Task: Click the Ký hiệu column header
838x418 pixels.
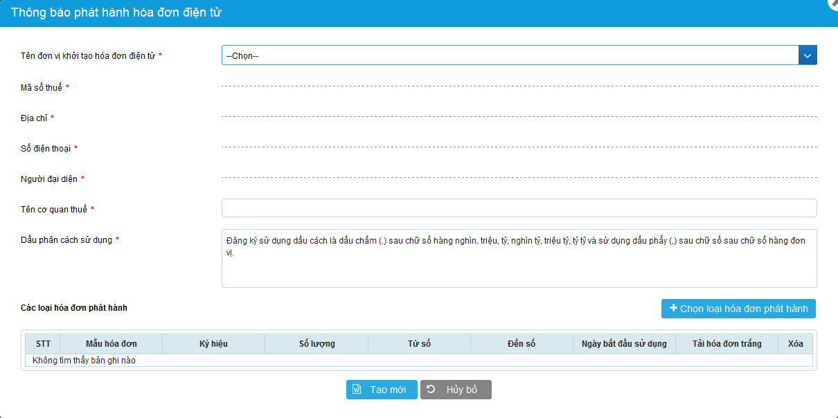Action: tap(213, 344)
